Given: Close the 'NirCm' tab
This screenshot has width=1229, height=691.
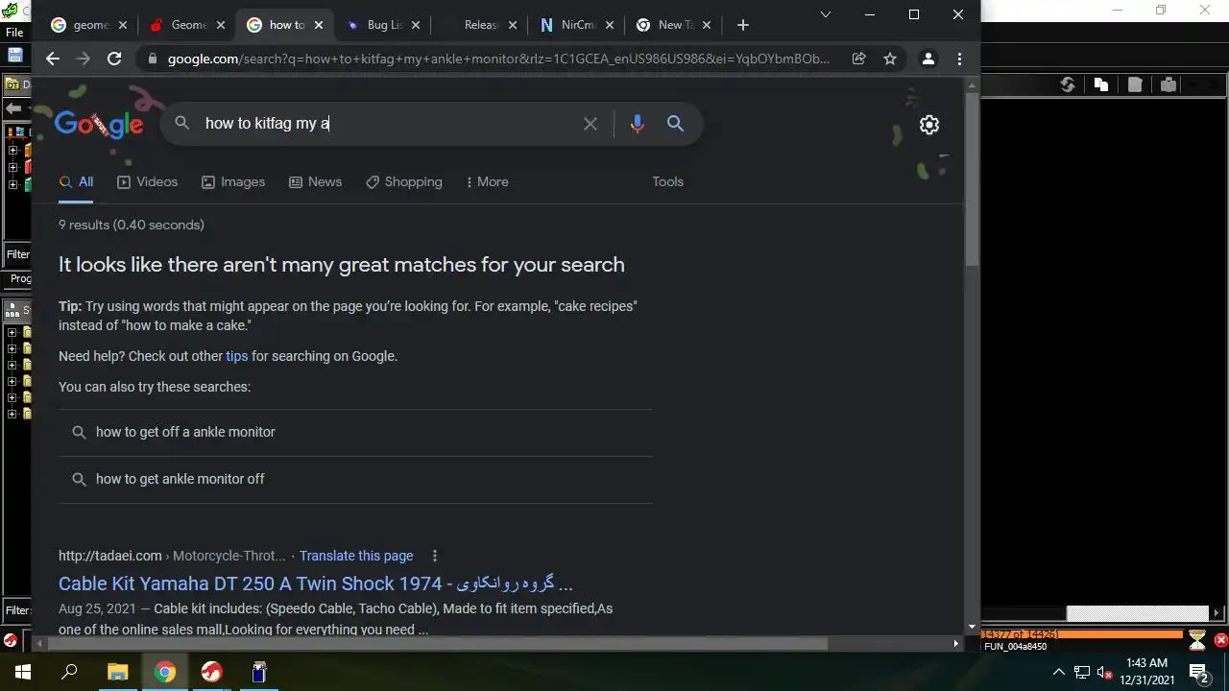Looking at the screenshot, I should [x=611, y=25].
